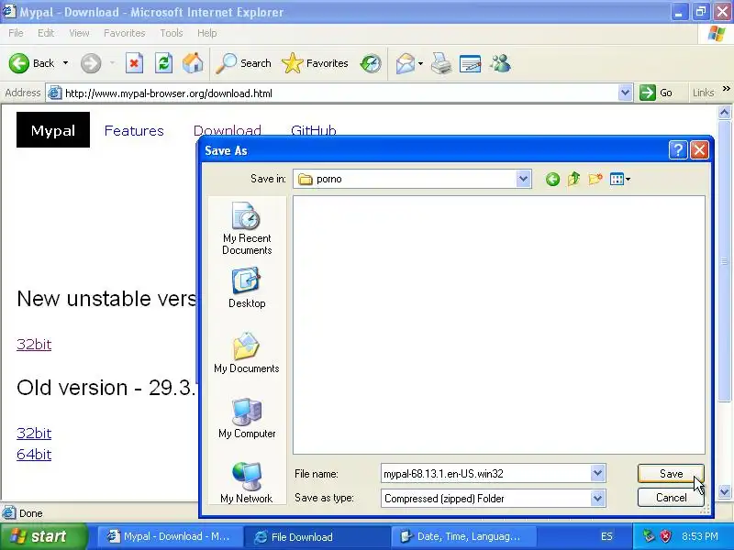
Task: Click the 8:53 PM clock in tray
Action: [x=700, y=536]
